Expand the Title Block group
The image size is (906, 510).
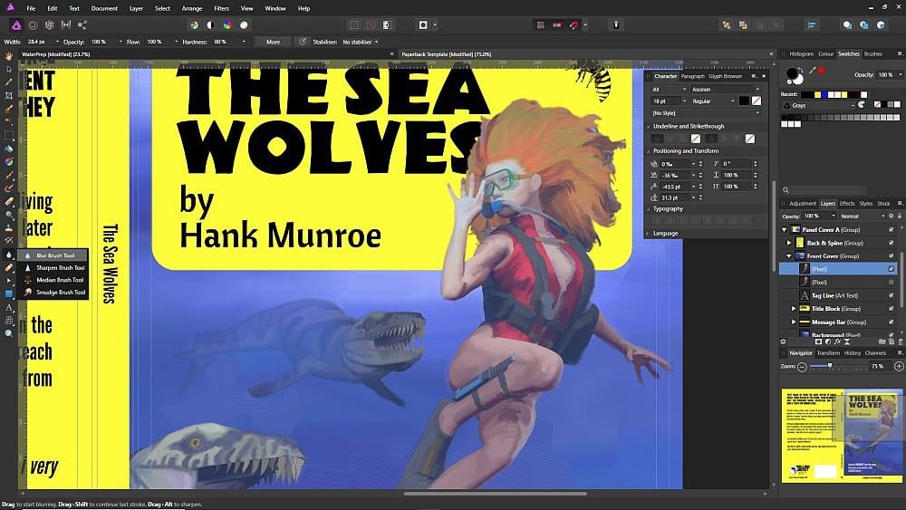[x=794, y=308]
